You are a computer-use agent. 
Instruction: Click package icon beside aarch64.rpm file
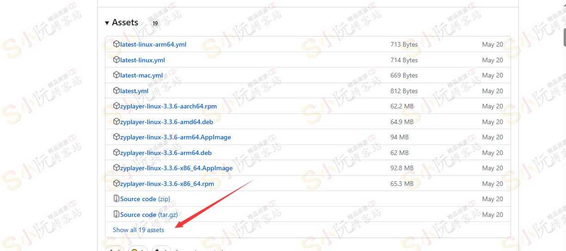pos(117,106)
